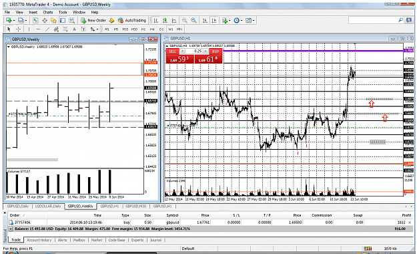The image size is (417, 254).
Task: Open the File menu
Action: (x=7, y=12)
